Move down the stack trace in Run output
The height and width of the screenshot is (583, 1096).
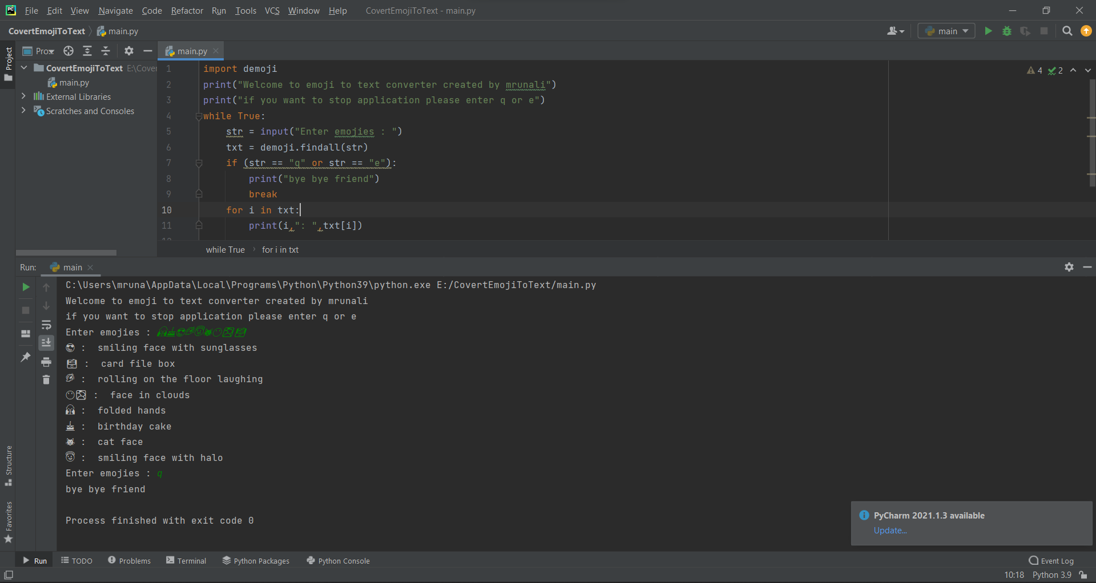(x=46, y=306)
